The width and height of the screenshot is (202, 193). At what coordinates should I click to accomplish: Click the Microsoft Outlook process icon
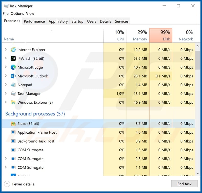click(x=13, y=76)
